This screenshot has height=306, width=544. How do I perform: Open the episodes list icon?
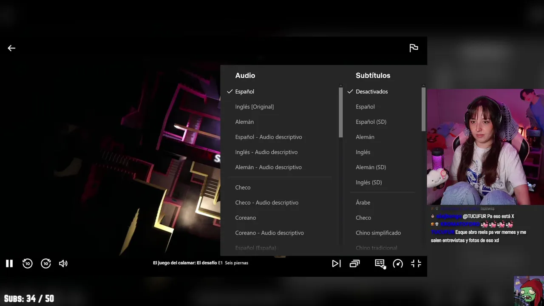[354, 263]
